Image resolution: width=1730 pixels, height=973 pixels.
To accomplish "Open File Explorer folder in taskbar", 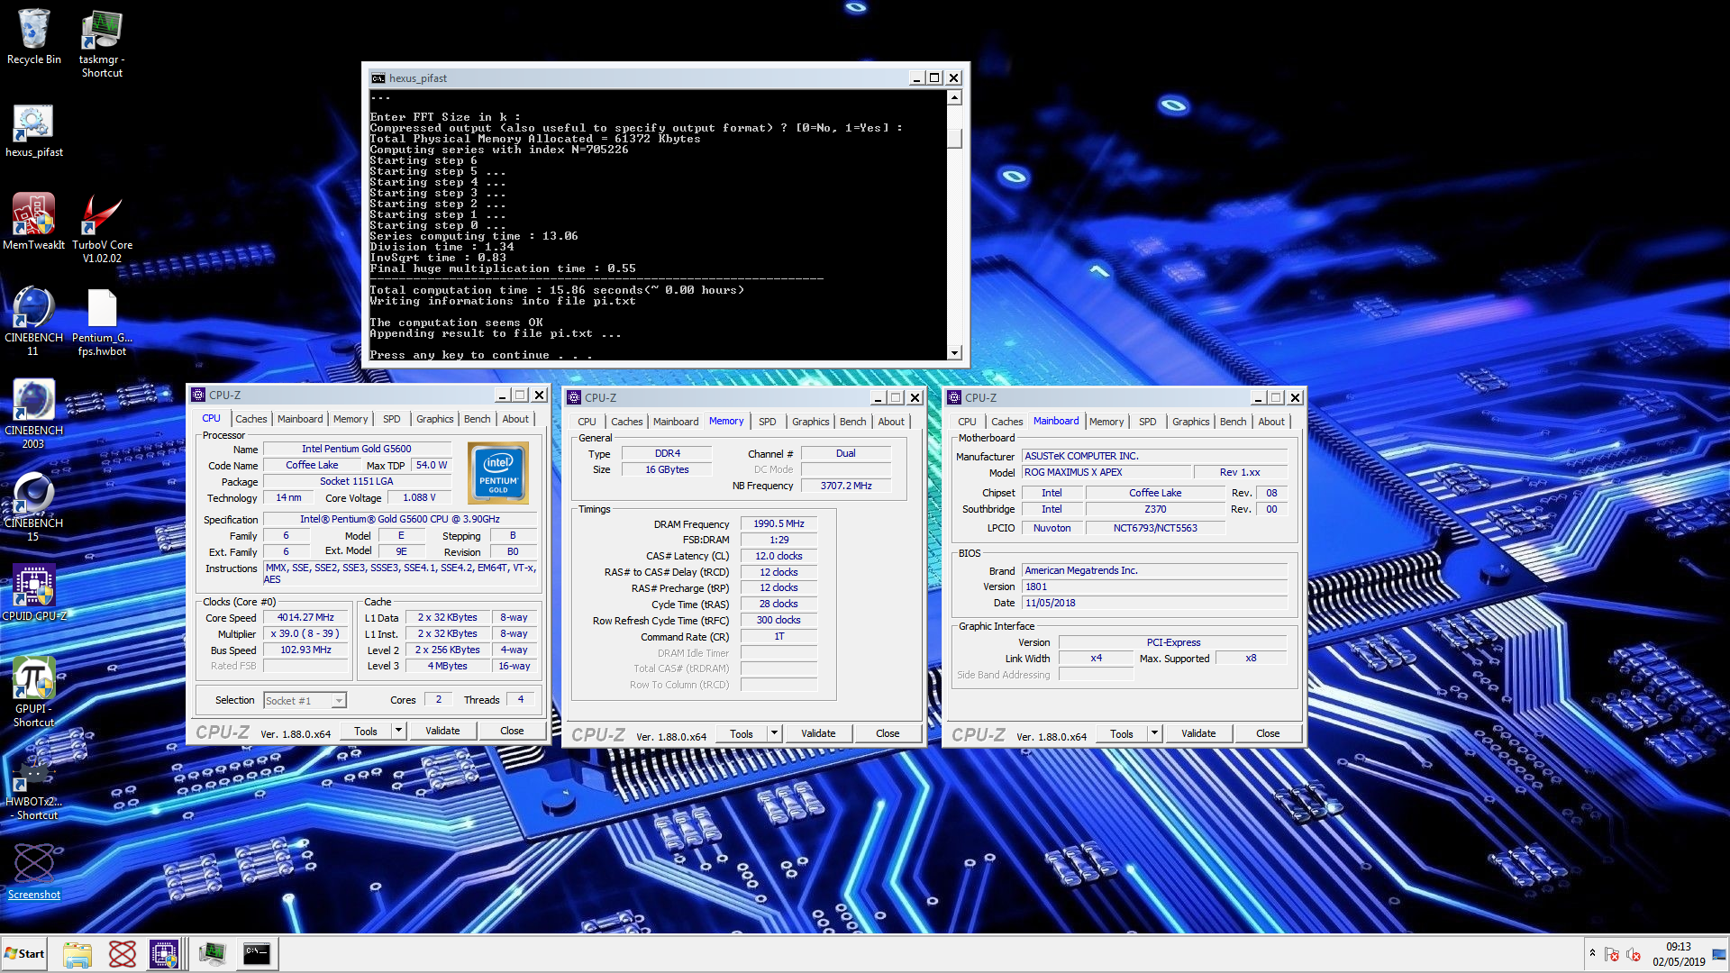I will pyautogui.click(x=77, y=954).
